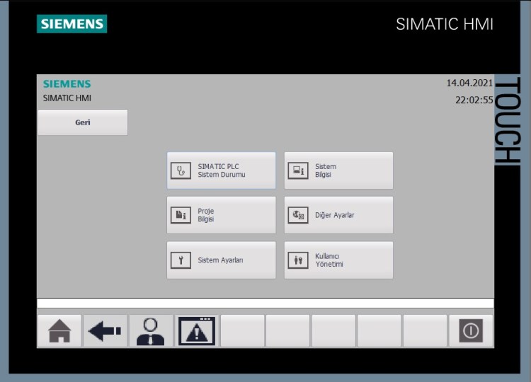Click the green Siemens logo on bezel
This screenshot has height=382, width=531.
tap(72, 23)
